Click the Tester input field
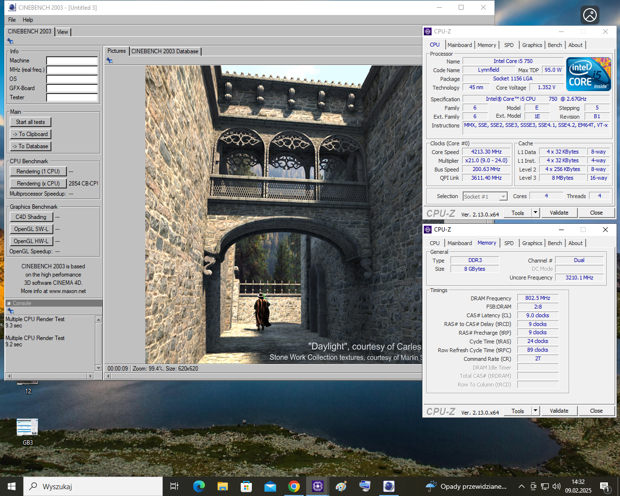This screenshot has height=496, width=620. point(72,97)
